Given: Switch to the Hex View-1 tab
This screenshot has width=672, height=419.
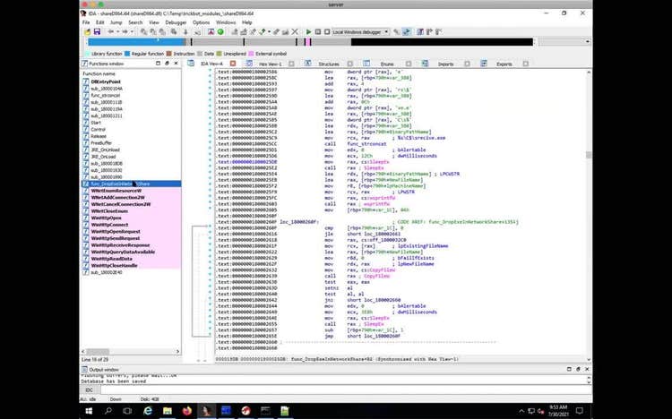Looking at the screenshot, I should tap(271, 64).
